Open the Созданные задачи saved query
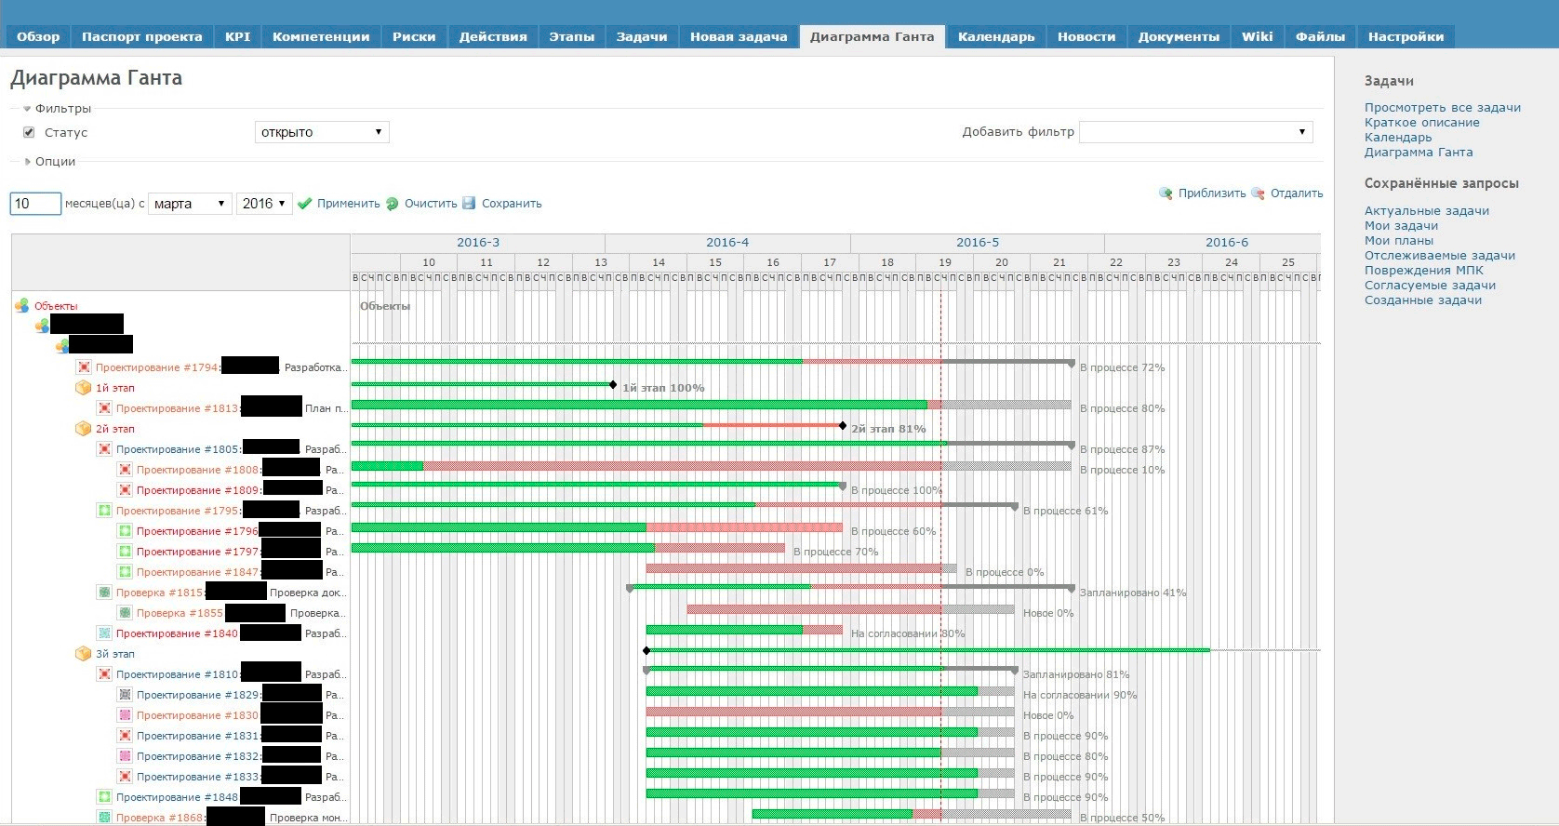The height and width of the screenshot is (826, 1559). [1423, 300]
